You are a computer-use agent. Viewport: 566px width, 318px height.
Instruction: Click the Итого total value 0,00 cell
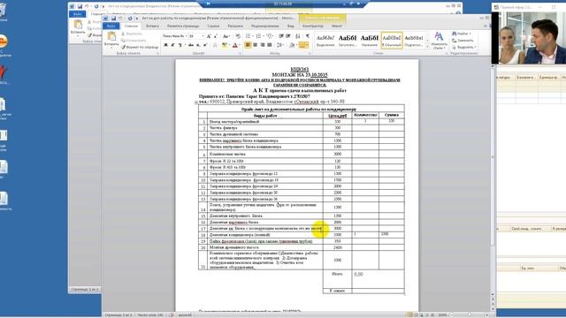pos(378,280)
